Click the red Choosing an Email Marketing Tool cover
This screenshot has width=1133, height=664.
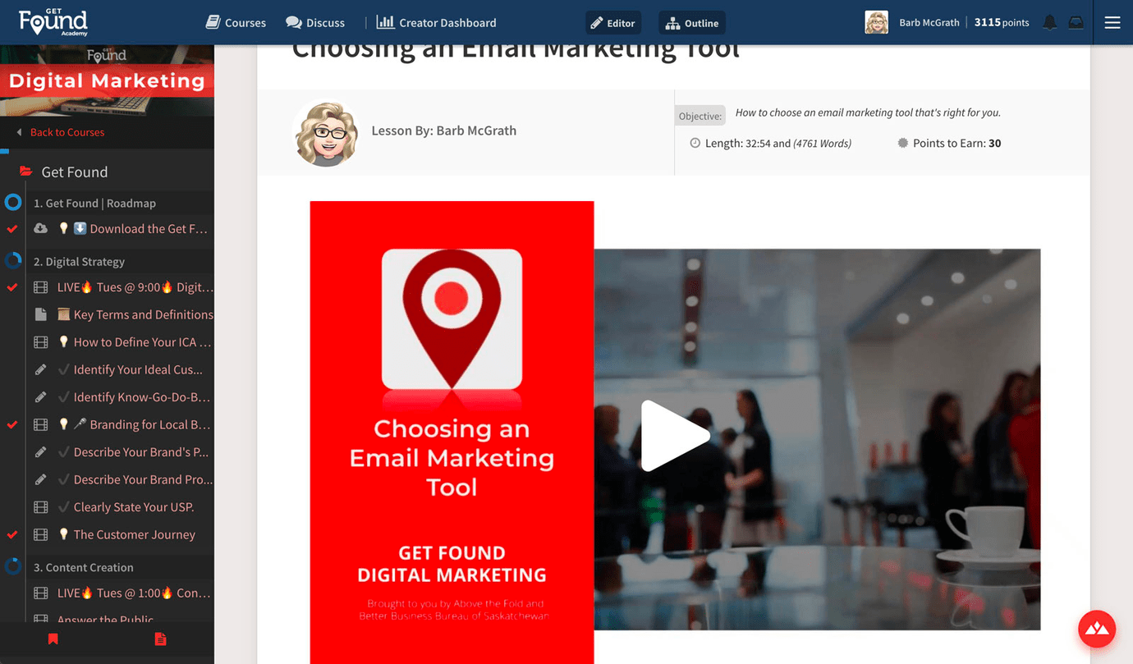pyautogui.click(x=452, y=433)
